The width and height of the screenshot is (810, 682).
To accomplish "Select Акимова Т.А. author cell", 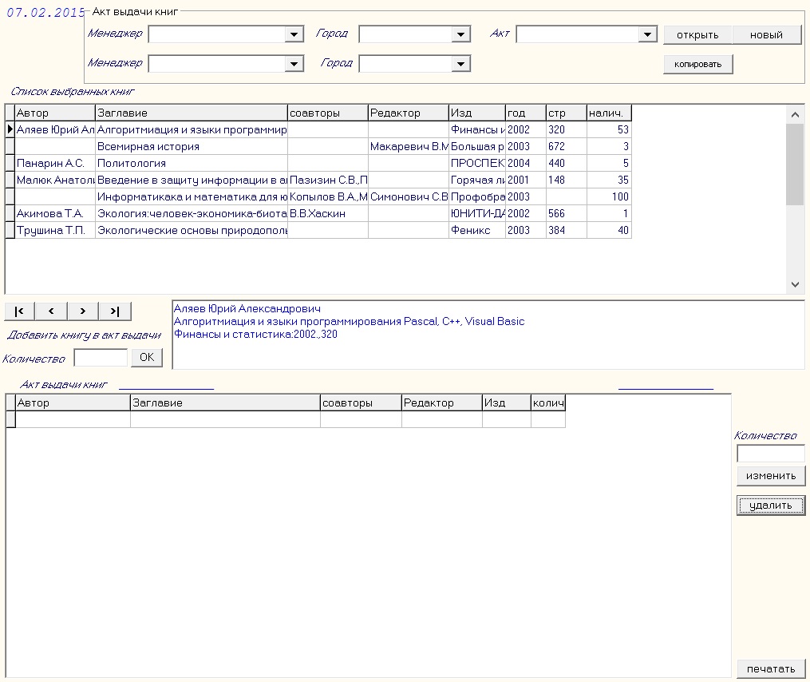I will tap(55, 213).
